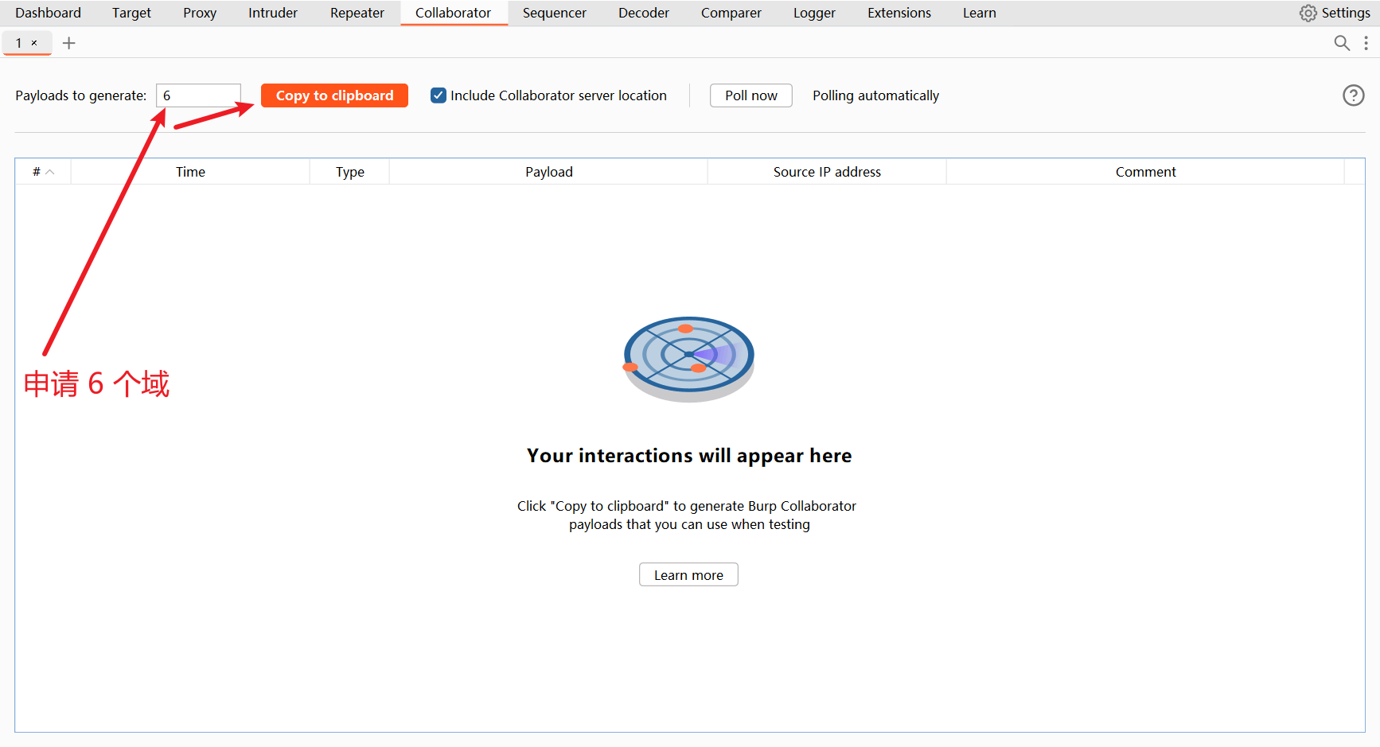Sort by the Time column header

[x=190, y=172]
